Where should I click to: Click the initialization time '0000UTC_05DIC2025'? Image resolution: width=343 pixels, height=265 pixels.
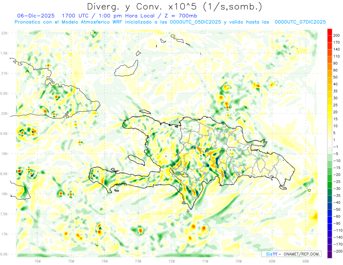click(196, 22)
